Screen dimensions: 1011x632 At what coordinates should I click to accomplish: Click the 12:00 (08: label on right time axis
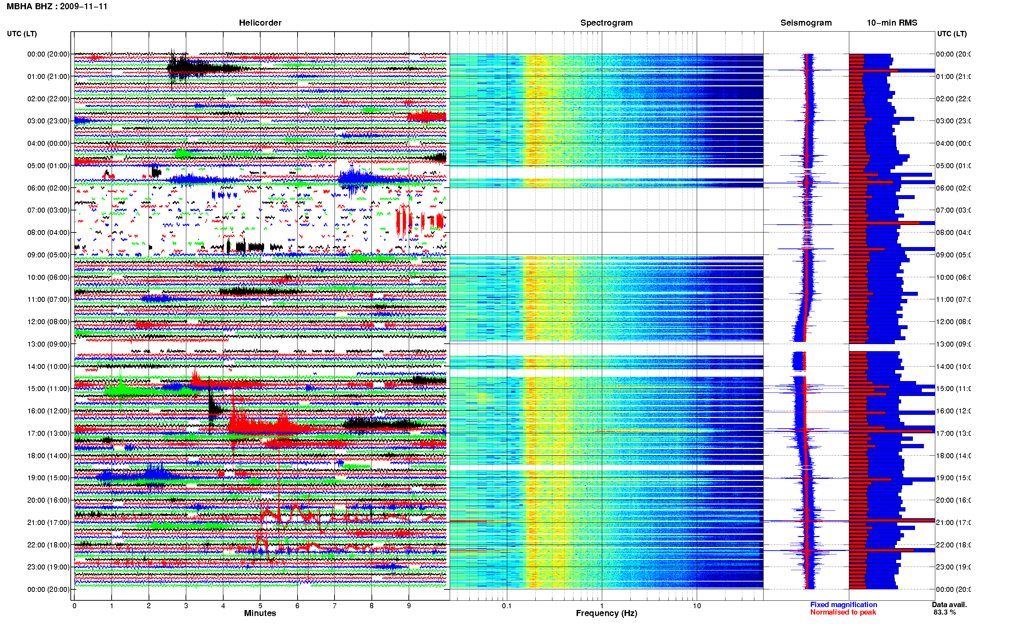pyautogui.click(x=953, y=322)
